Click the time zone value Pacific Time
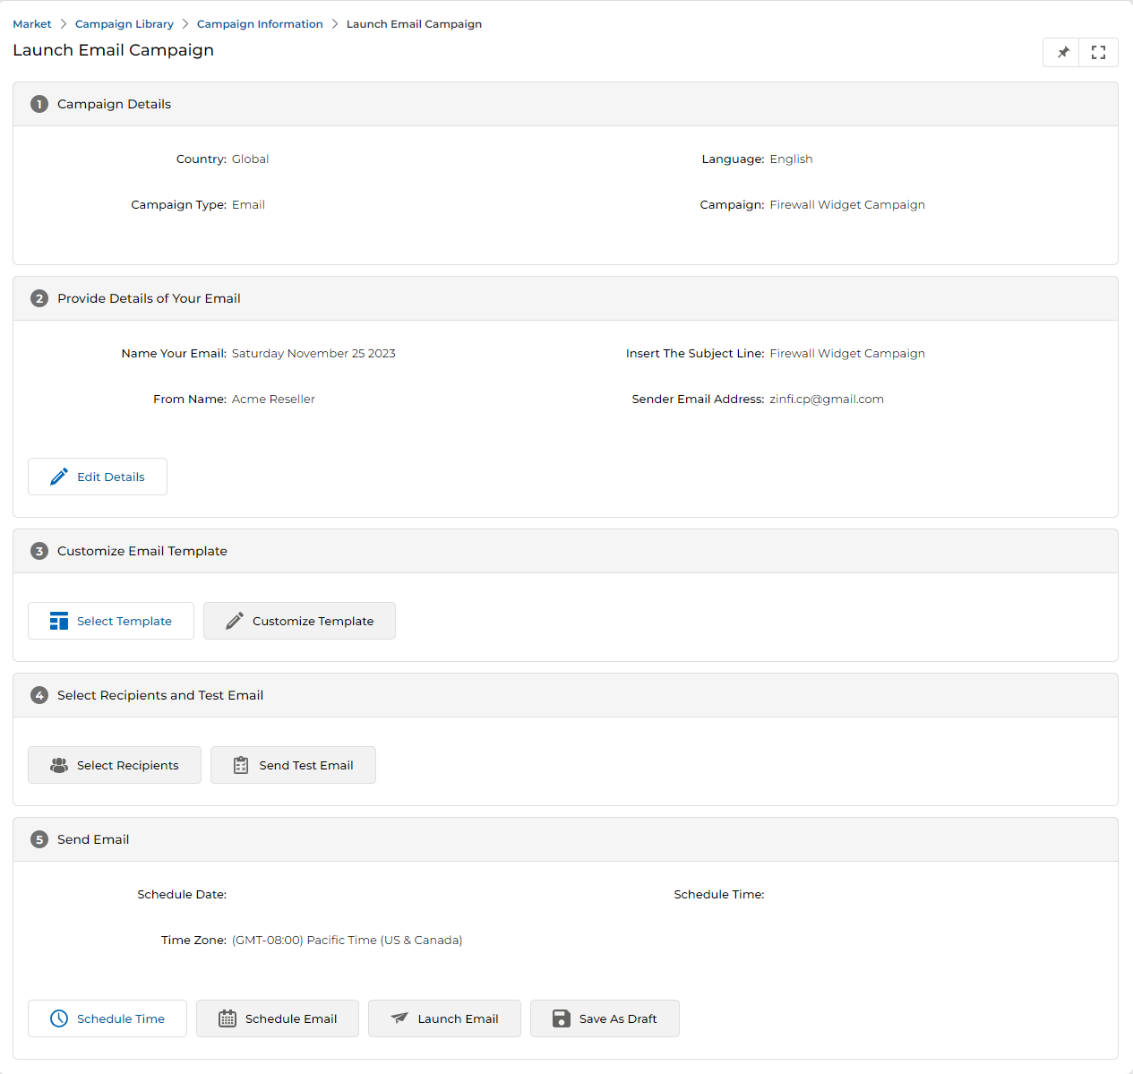This screenshot has width=1133, height=1074. click(348, 941)
